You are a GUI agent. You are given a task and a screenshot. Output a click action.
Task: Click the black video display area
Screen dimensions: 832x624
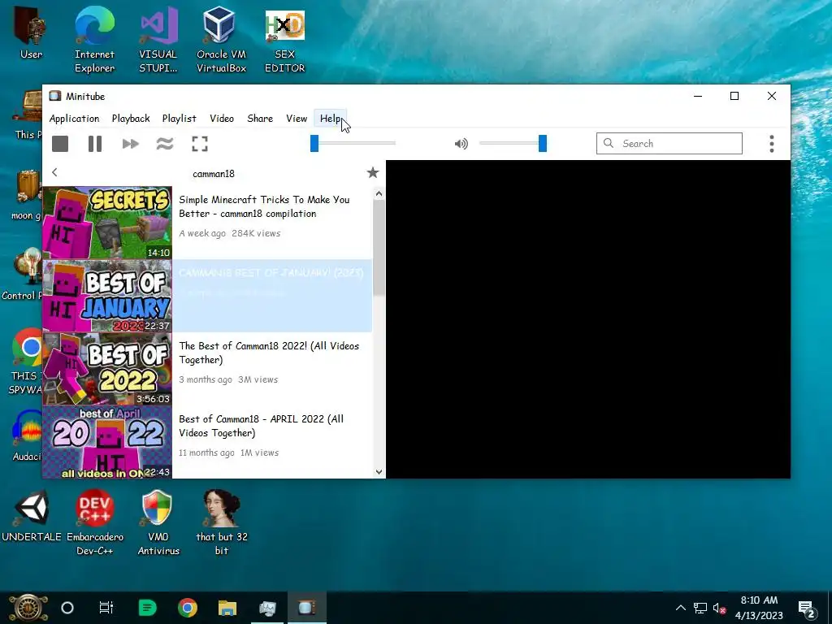pyautogui.click(x=588, y=318)
